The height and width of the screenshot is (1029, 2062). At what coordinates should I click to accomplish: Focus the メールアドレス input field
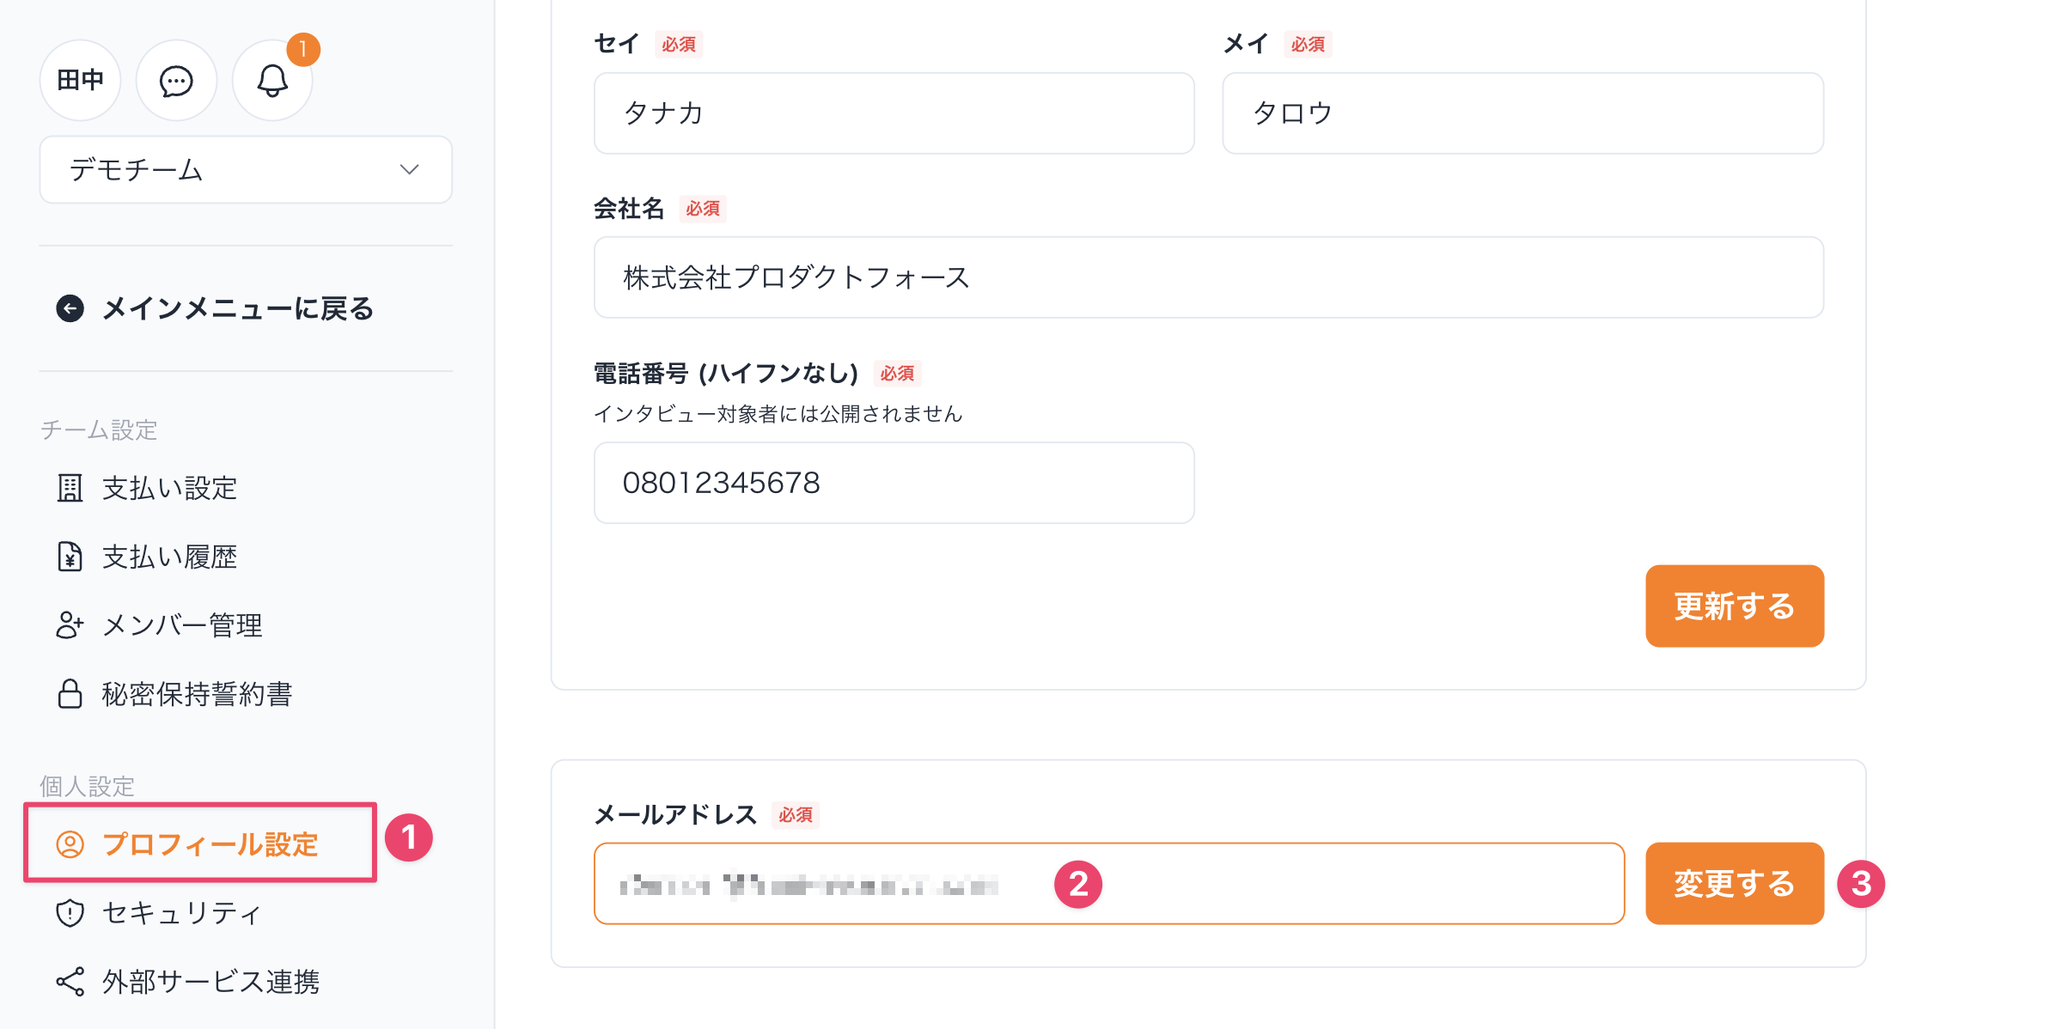(1108, 884)
